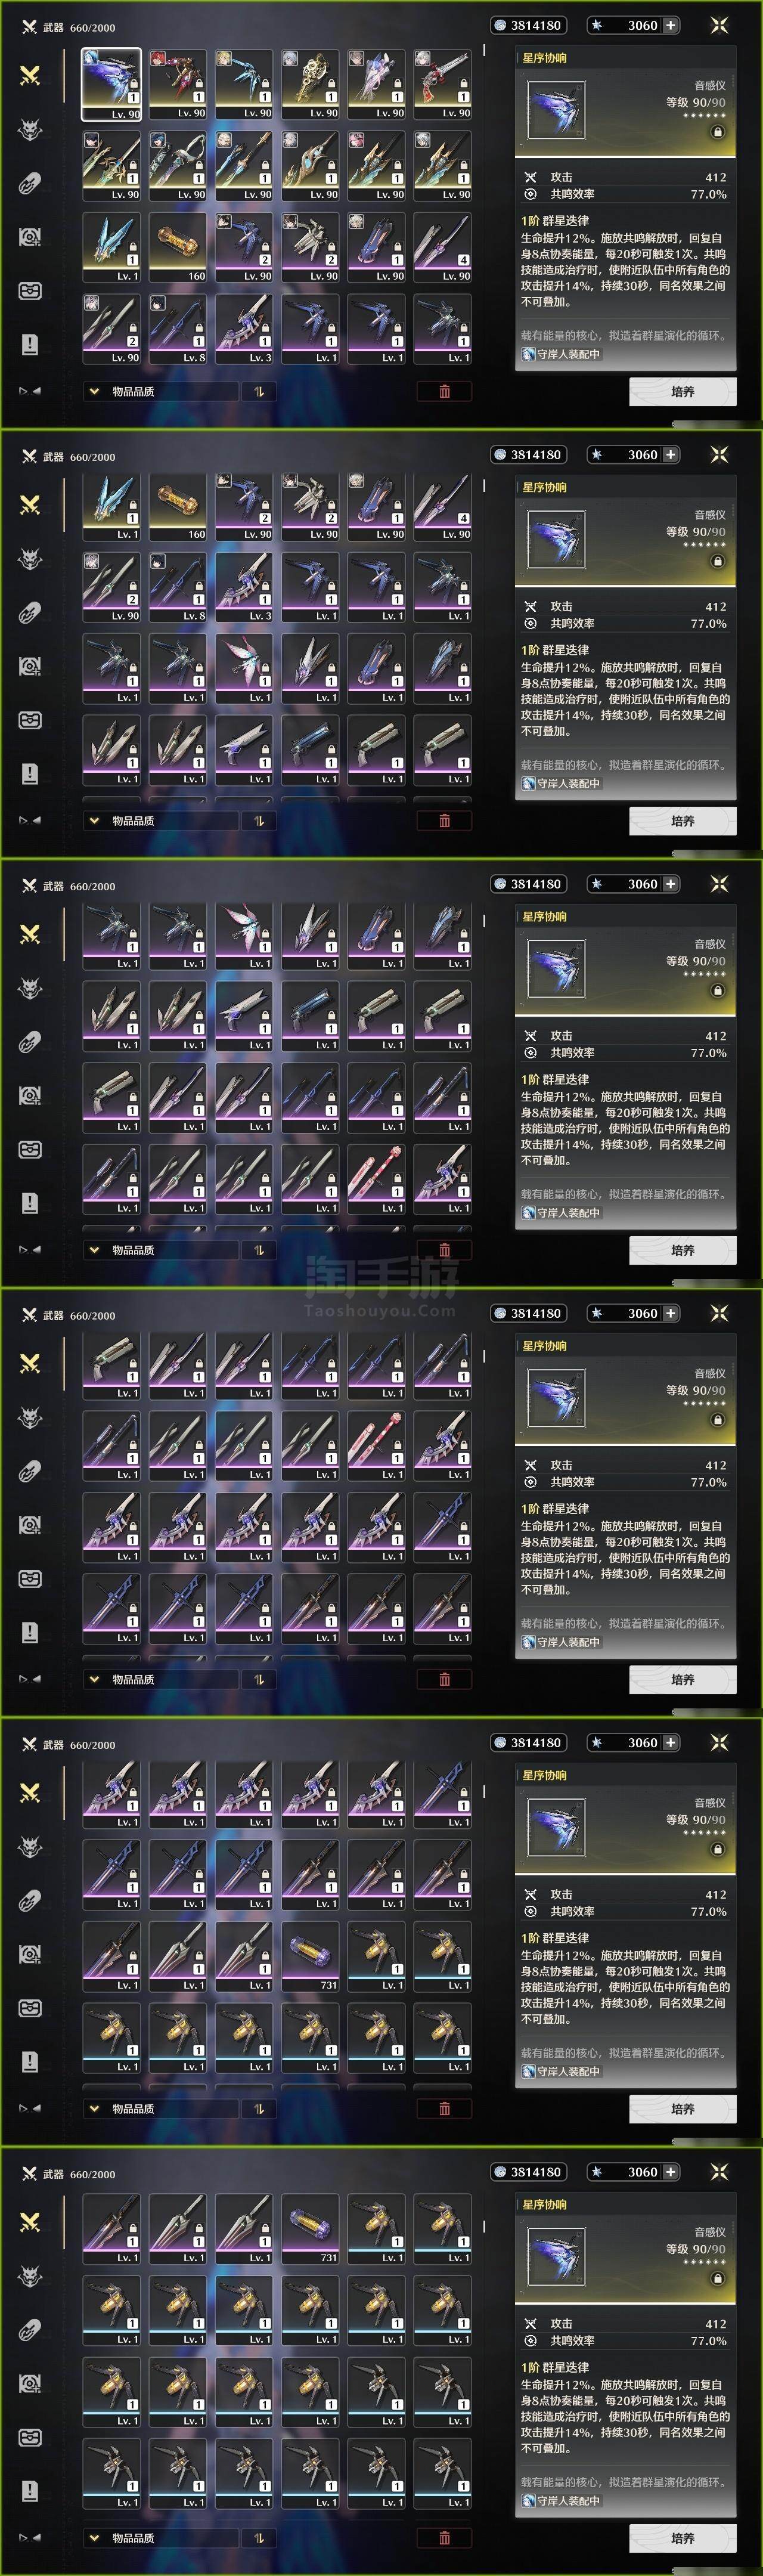Open the 物品品质 dropdown beside the watermark logo

point(161,1250)
